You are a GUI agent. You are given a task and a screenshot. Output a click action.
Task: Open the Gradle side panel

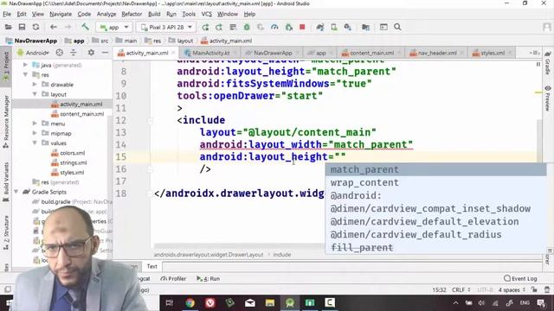coord(547,63)
